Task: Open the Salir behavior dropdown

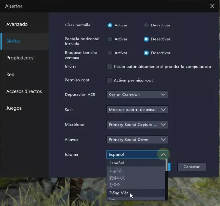Action: [137, 110]
